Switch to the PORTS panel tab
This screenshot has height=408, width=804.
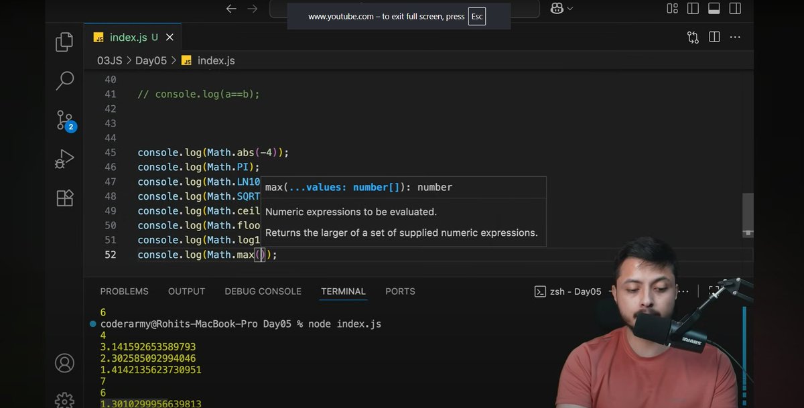click(400, 291)
